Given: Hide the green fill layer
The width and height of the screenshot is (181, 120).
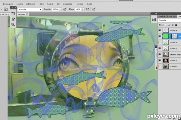Looking at the screenshot, I should (160, 36).
